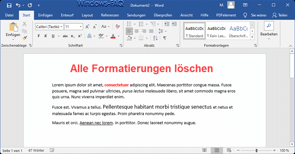295x154 pixels.
Task: Switch to the Entwurf tab
Action: coord(67,15)
